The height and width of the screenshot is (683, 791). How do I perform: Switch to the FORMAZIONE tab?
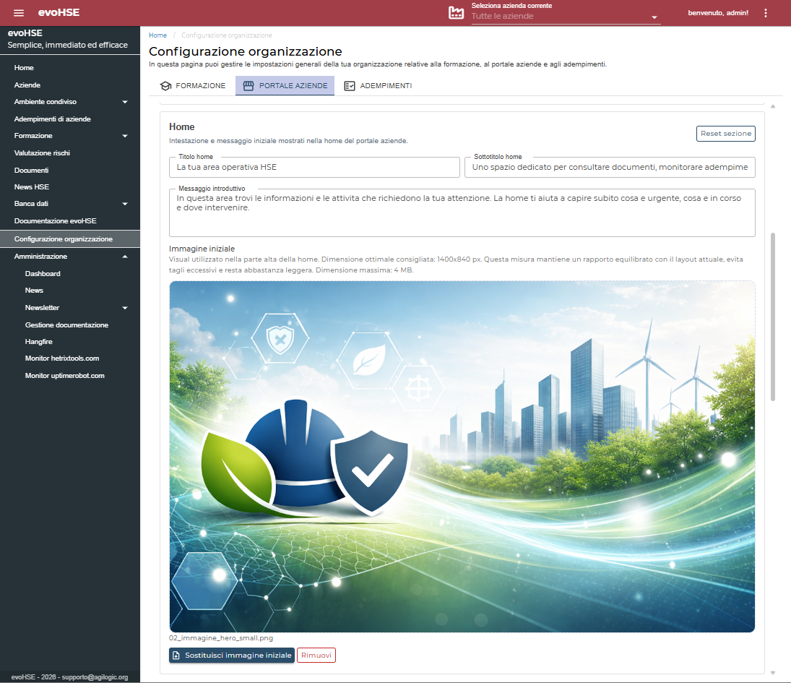pyautogui.click(x=193, y=86)
